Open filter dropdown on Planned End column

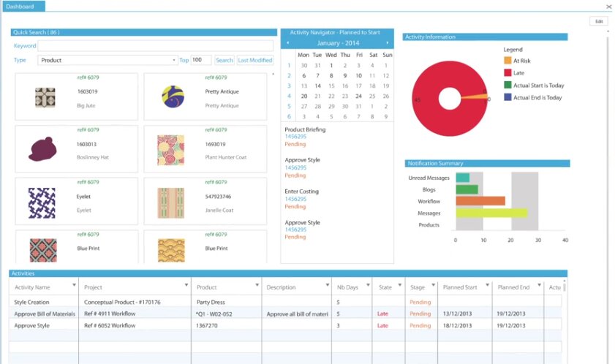[540, 286]
